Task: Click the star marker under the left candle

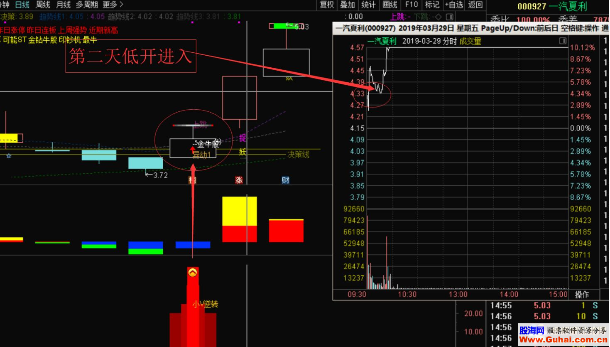Action: [9, 155]
